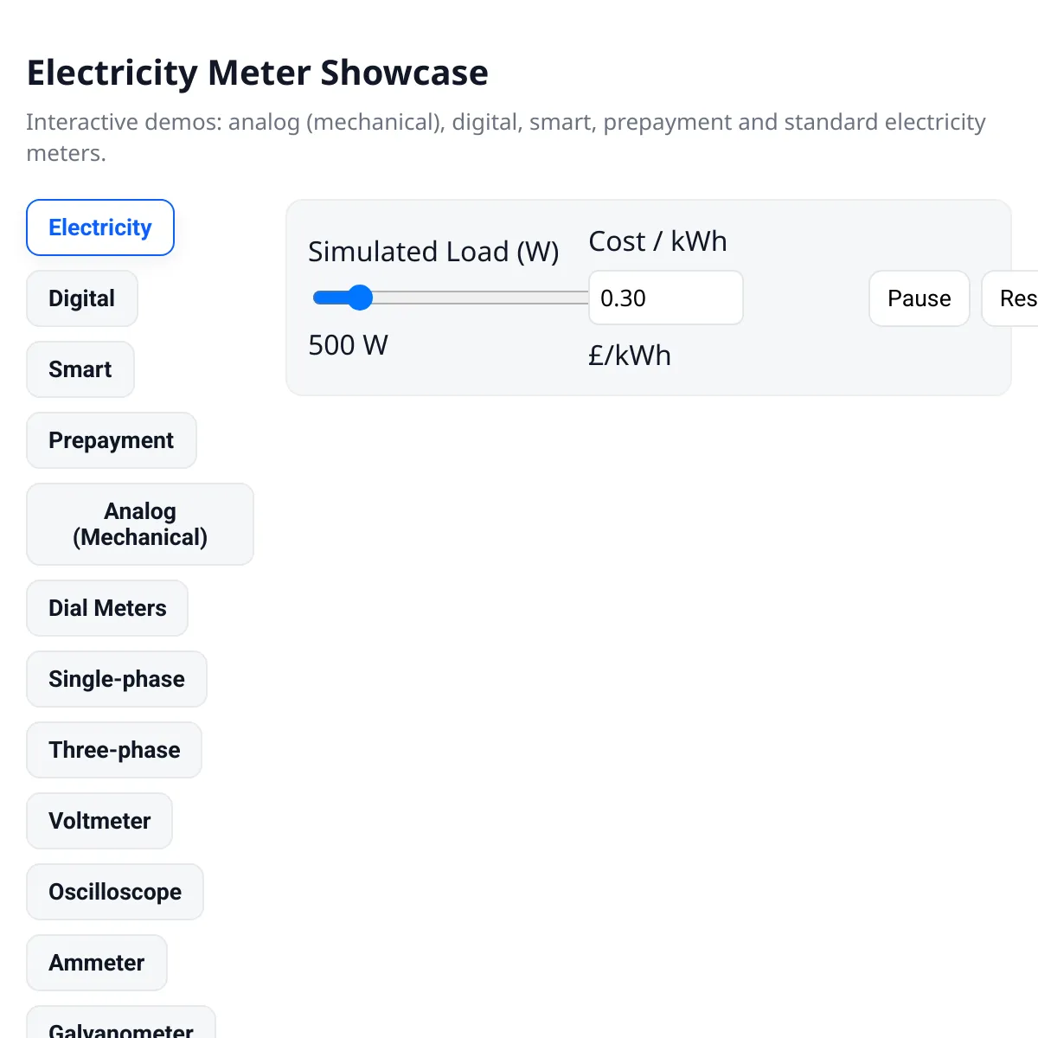
Task: Open the Analog (Mechanical) tab
Action: click(x=140, y=524)
